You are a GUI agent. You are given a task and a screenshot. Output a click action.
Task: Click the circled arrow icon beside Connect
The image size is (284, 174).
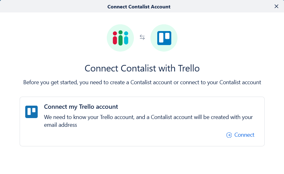(x=229, y=135)
